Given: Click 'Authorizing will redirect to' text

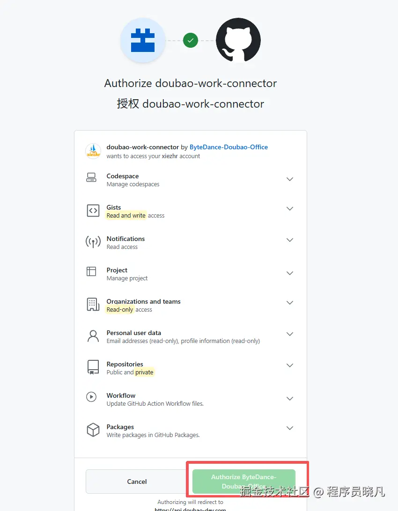Looking at the screenshot, I should tap(191, 502).
